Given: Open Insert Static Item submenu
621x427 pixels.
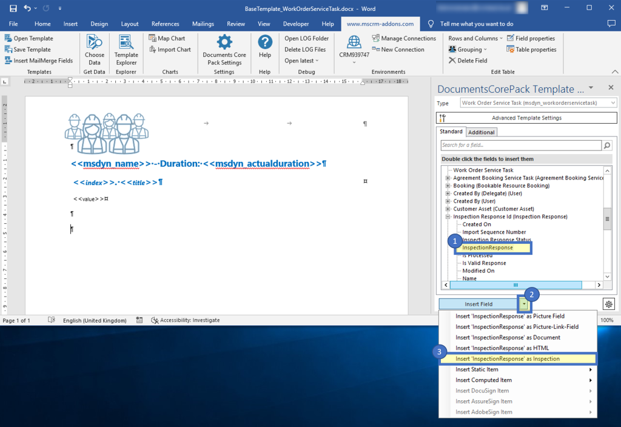Looking at the screenshot, I should coord(518,369).
